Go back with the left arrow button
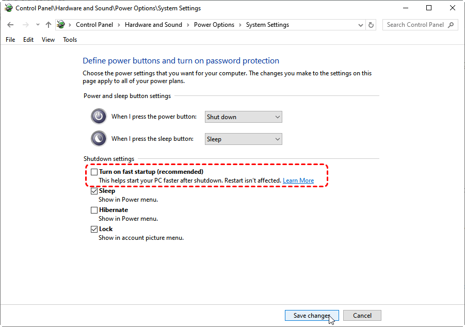 point(10,25)
